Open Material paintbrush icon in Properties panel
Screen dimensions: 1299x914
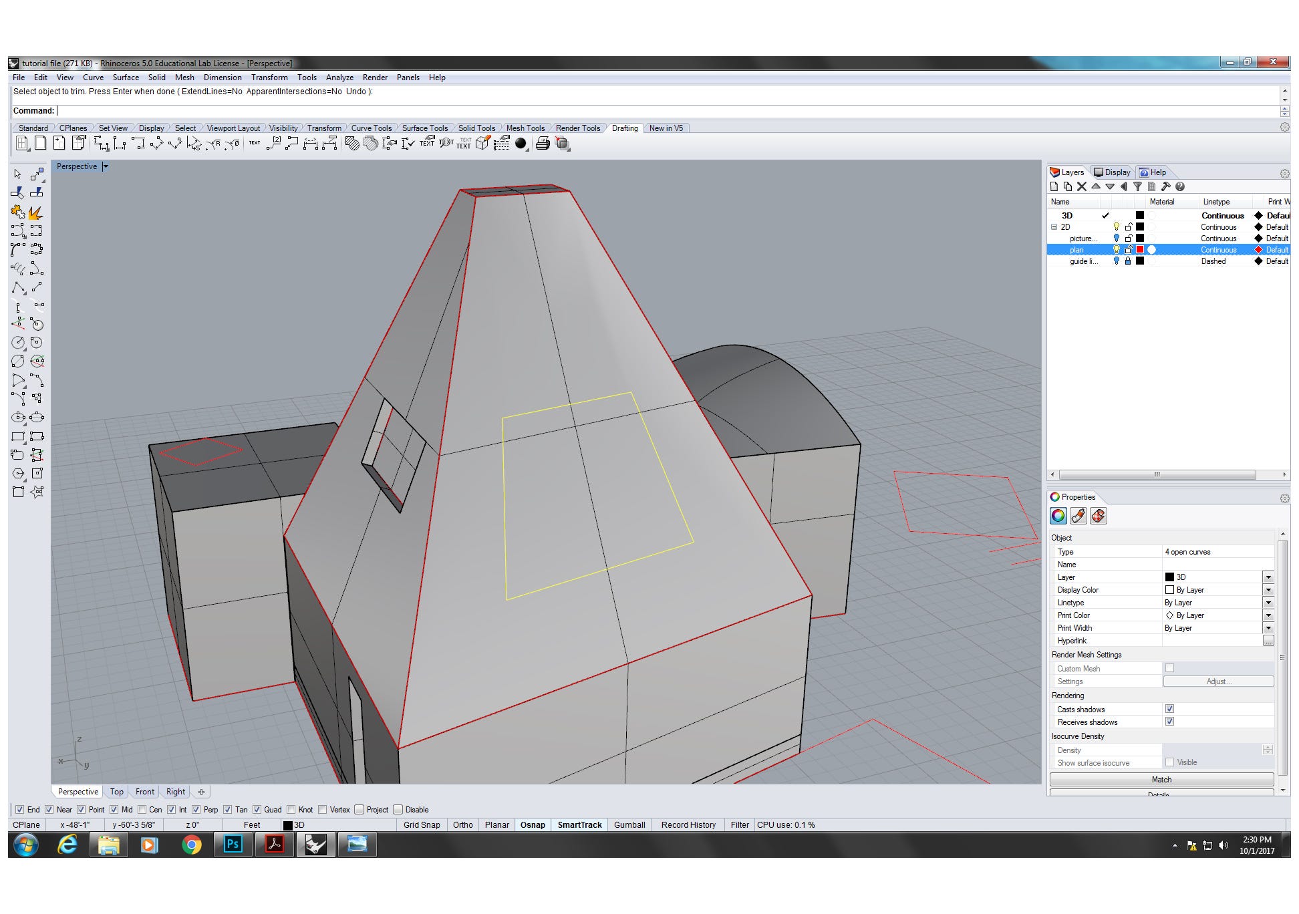click(x=1078, y=516)
